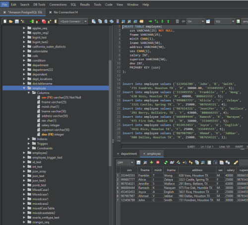Viewport: 248px width, 225px height.
Task: Click the gray back arrow icon
Action: (183, 21)
